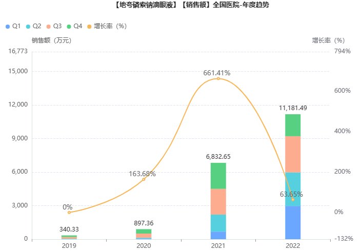
Task: Toggle the 增长率 (%) legend line
Action: (x=107, y=26)
